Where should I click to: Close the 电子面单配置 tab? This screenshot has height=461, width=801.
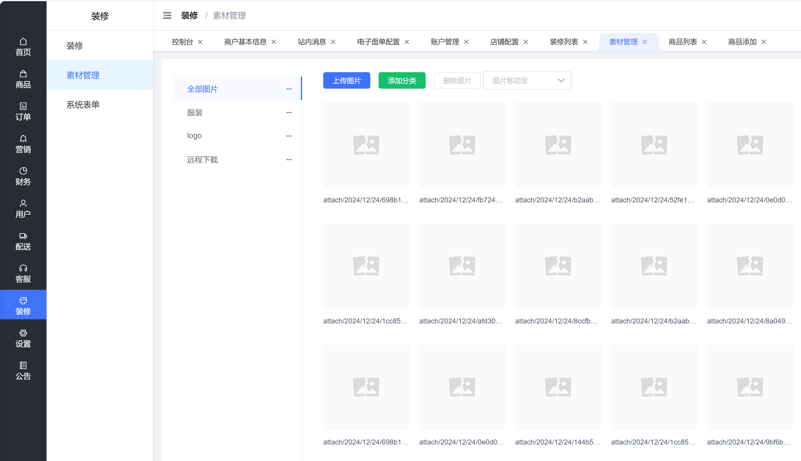(407, 42)
